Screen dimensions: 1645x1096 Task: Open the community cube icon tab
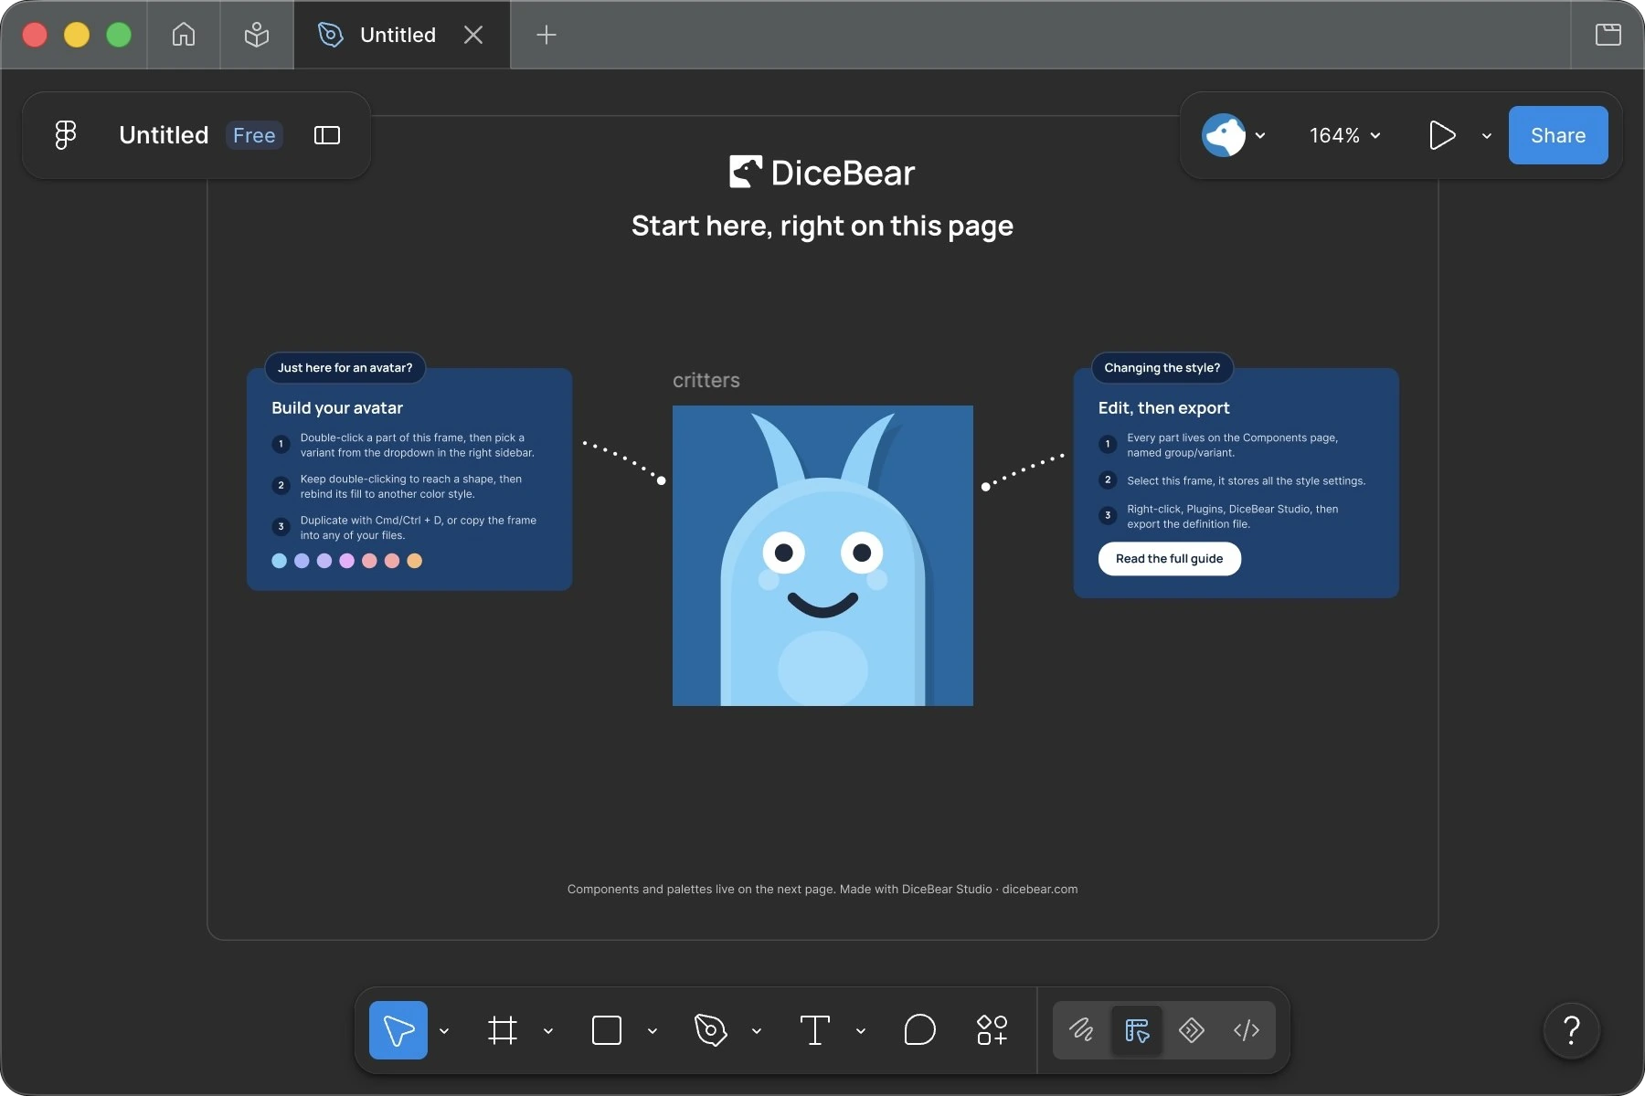(x=257, y=35)
